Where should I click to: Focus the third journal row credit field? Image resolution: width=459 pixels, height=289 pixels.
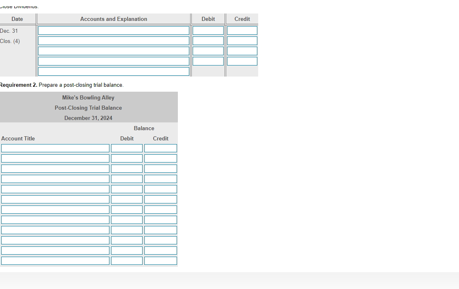(242, 51)
